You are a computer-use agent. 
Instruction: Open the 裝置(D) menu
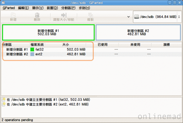coord(52,8)
